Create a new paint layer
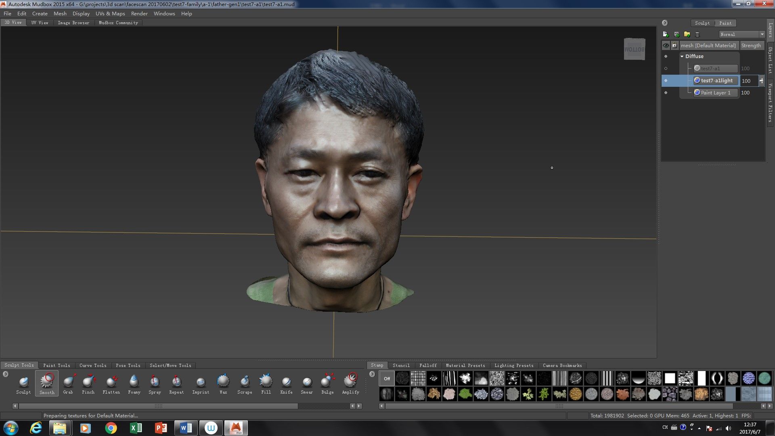The height and width of the screenshot is (436, 775). [x=666, y=34]
